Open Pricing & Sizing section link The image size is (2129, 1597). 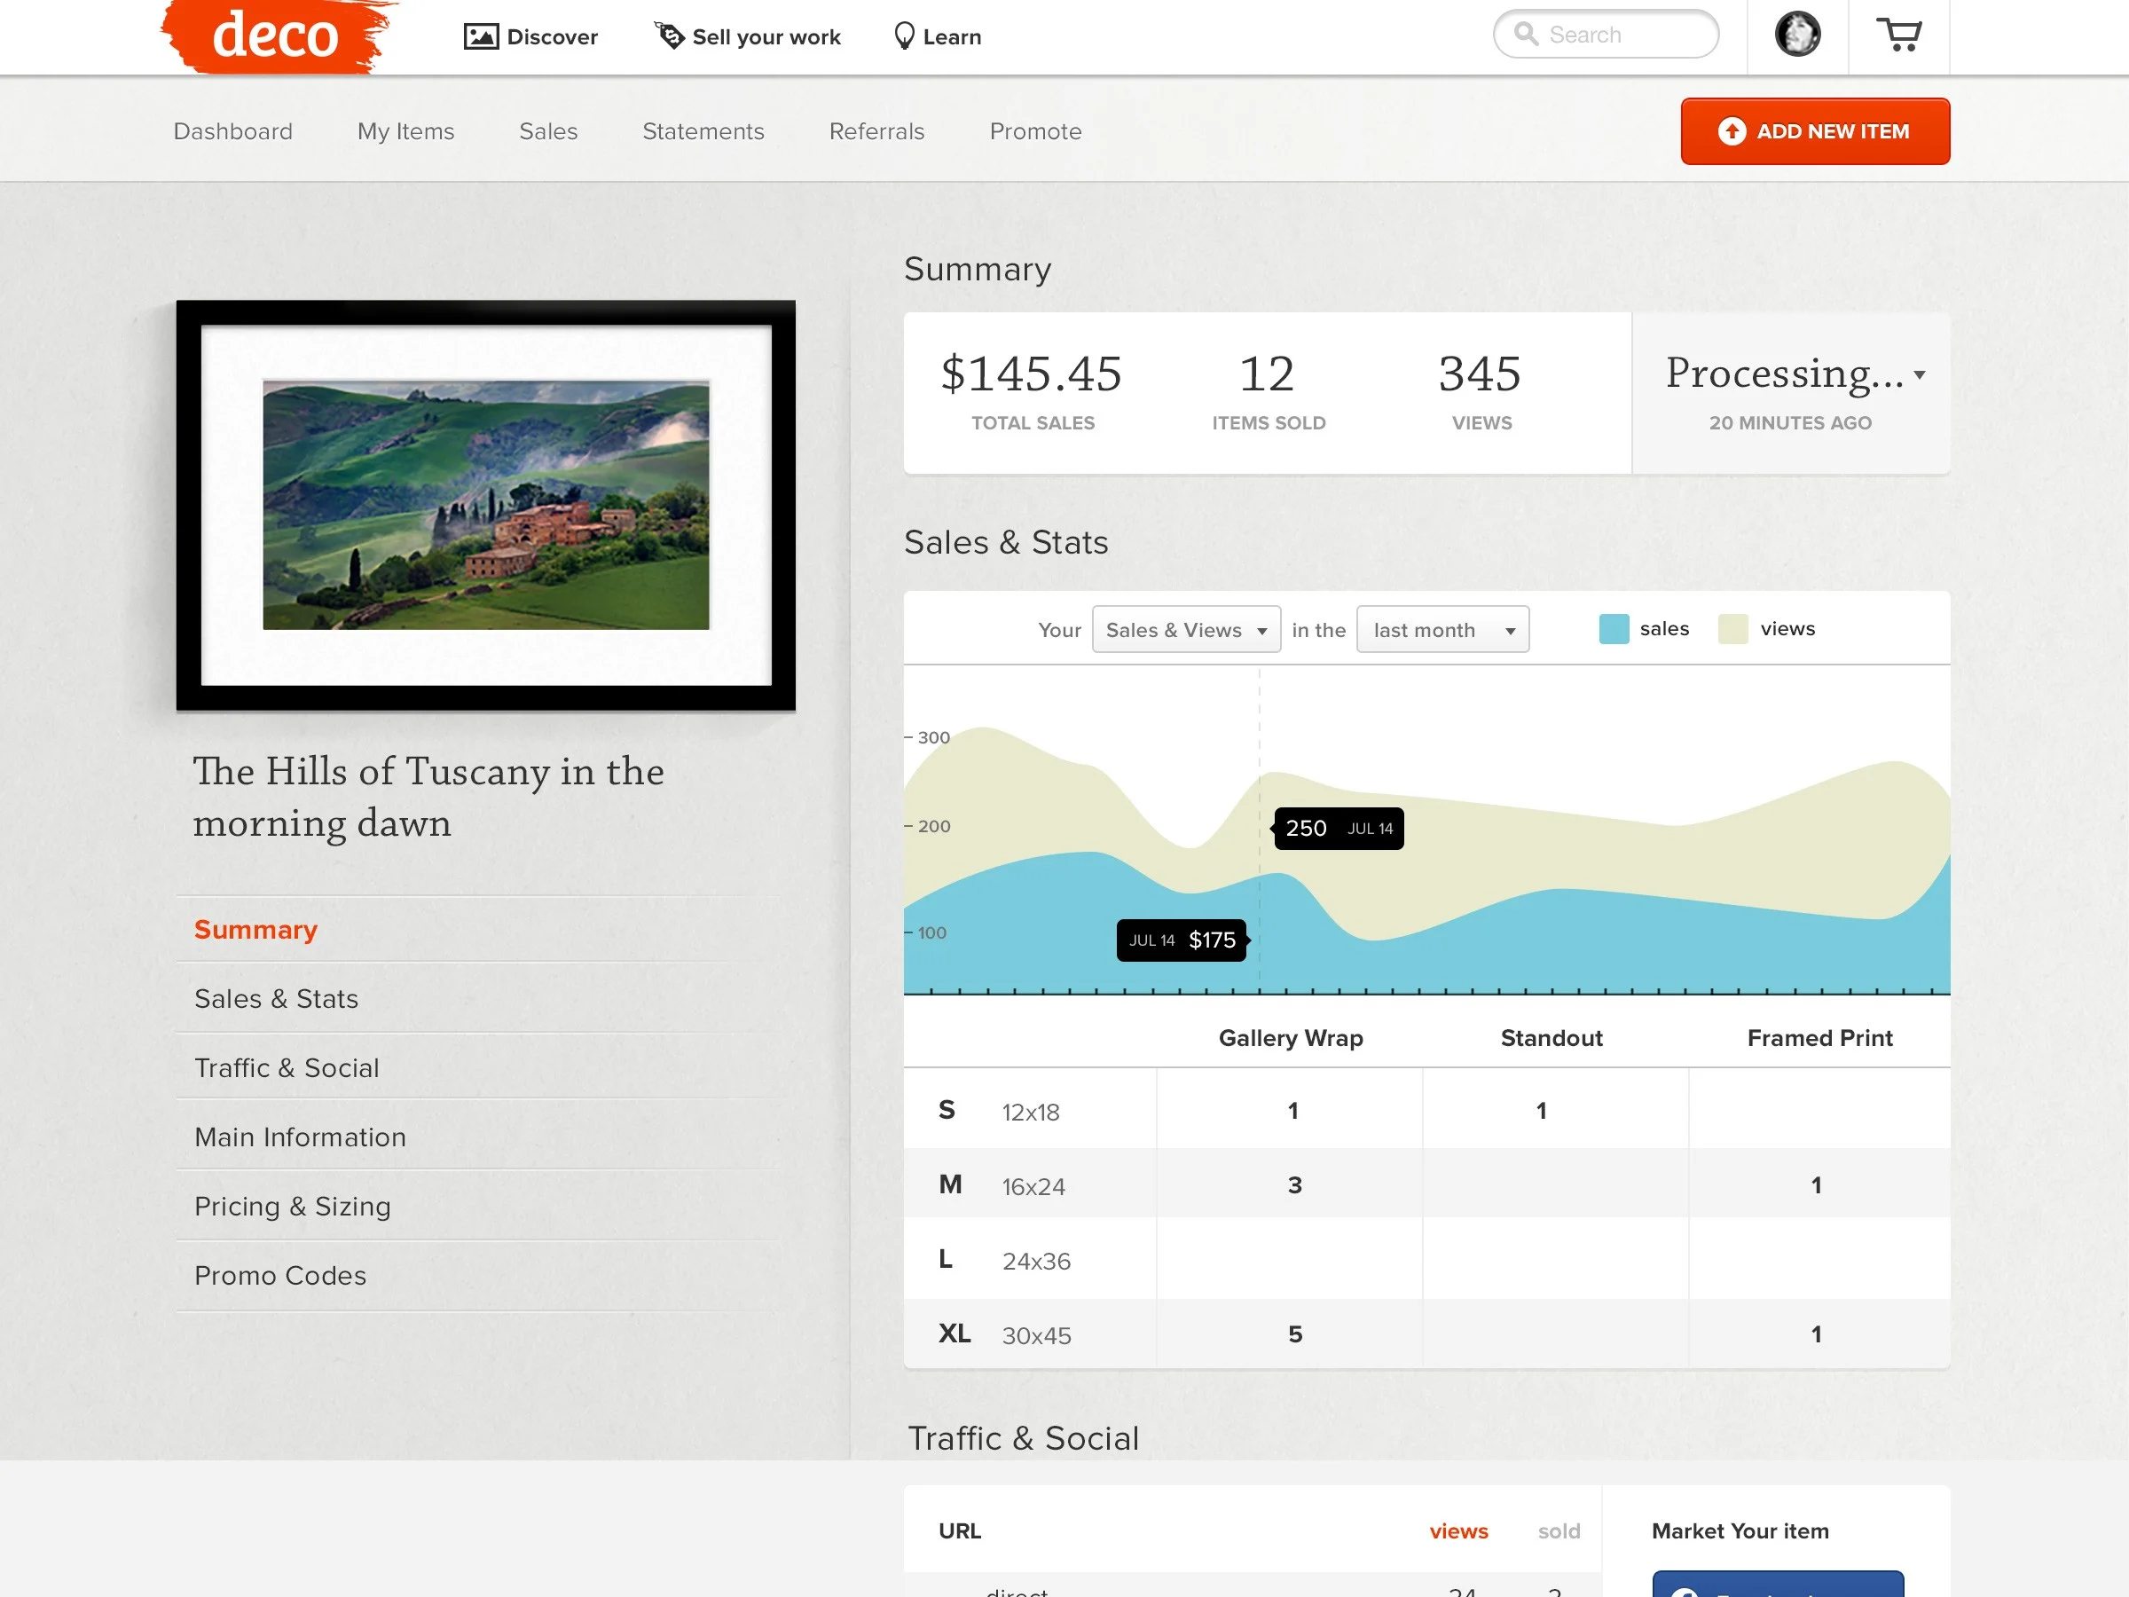pos(293,1206)
